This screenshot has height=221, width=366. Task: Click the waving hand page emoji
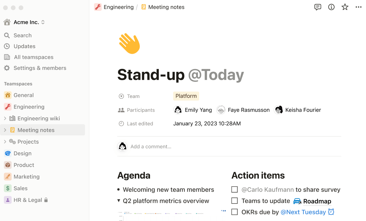click(129, 44)
